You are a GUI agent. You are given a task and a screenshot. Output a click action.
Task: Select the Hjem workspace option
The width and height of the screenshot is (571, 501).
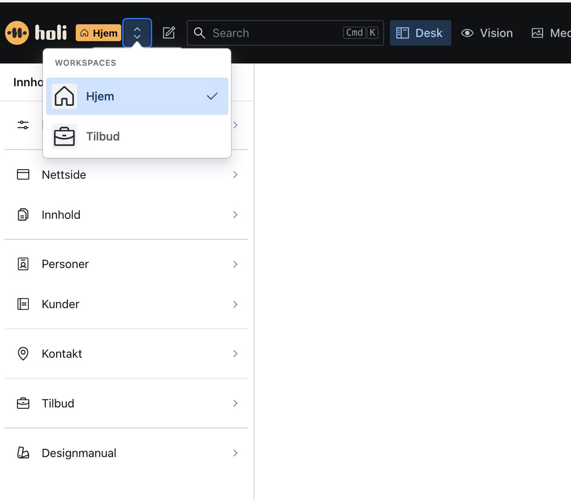137,96
